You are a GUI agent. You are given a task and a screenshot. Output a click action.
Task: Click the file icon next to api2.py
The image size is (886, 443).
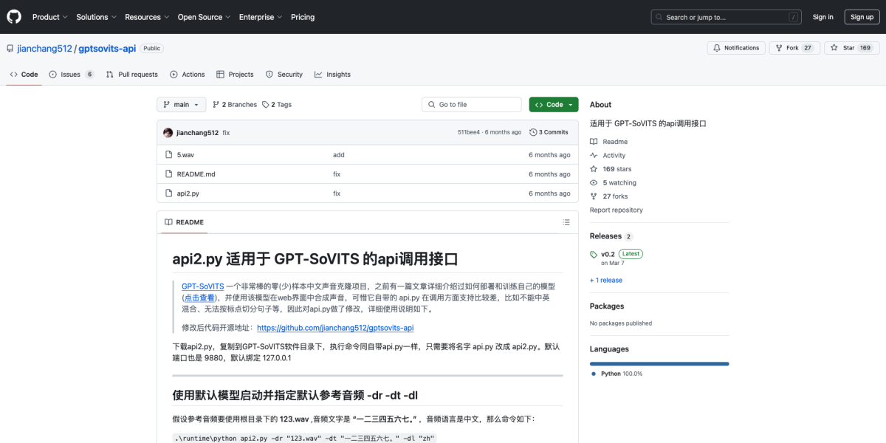pos(169,193)
